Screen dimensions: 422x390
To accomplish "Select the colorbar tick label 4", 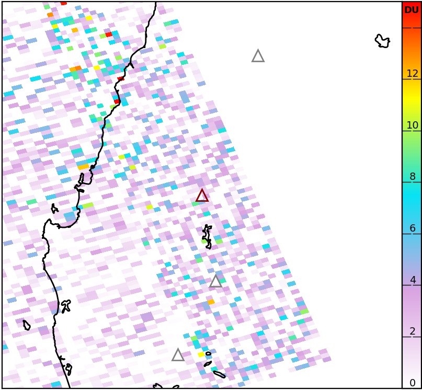I will tap(413, 280).
